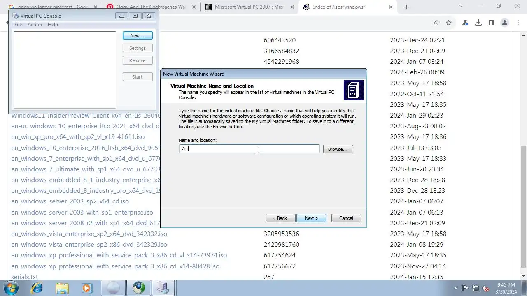Show hidden tray icons arrow
527x296 pixels.
455,288
